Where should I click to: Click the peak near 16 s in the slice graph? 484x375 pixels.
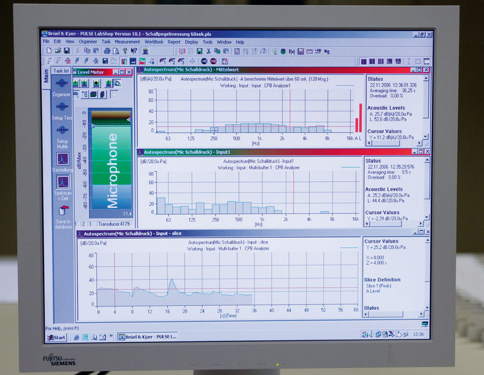(x=172, y=280)
